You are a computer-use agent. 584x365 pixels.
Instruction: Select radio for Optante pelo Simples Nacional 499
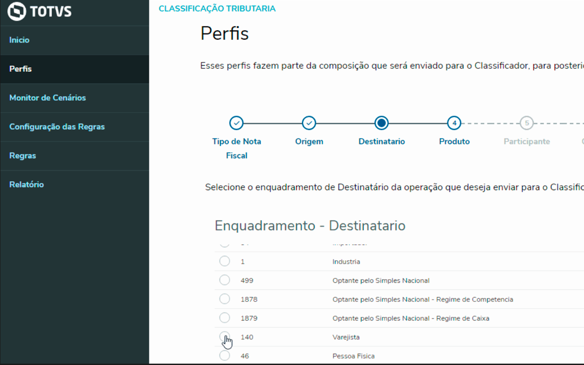(225, 280)
